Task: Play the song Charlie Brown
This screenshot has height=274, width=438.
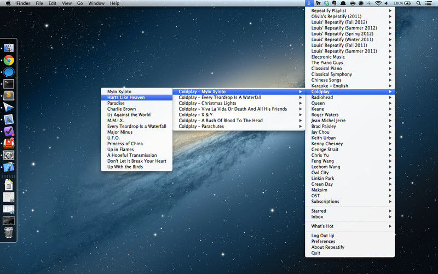Action: pyautogui.click(x=136, y=109)
